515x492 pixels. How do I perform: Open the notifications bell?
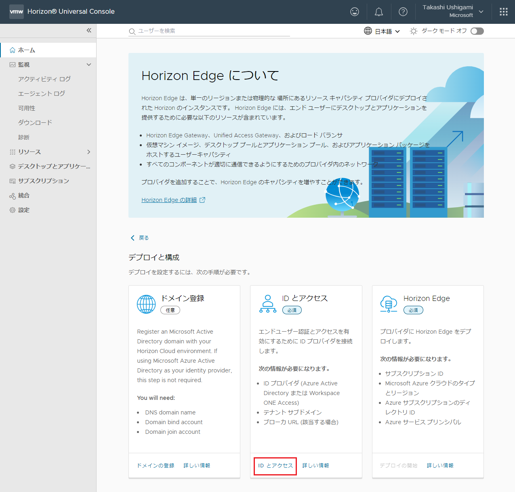378,11
